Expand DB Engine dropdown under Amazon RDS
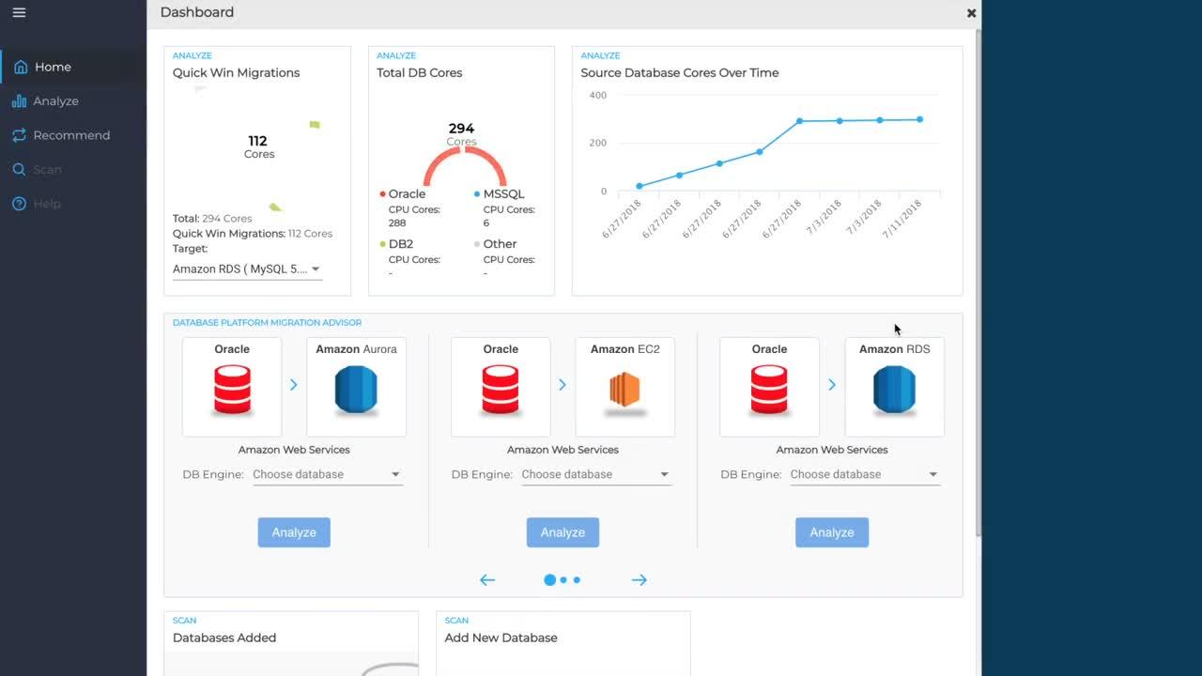This screenshot has width=1202, height=676. point(865,474)
